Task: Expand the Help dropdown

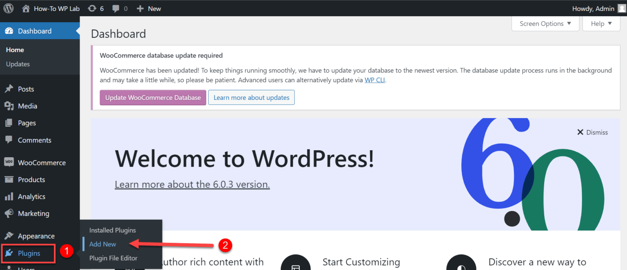Action: (600, 23)
